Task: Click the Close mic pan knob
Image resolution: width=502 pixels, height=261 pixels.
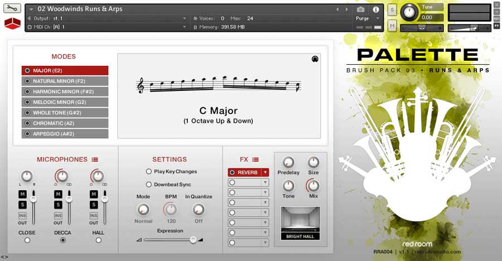Action: click(27, 176)
